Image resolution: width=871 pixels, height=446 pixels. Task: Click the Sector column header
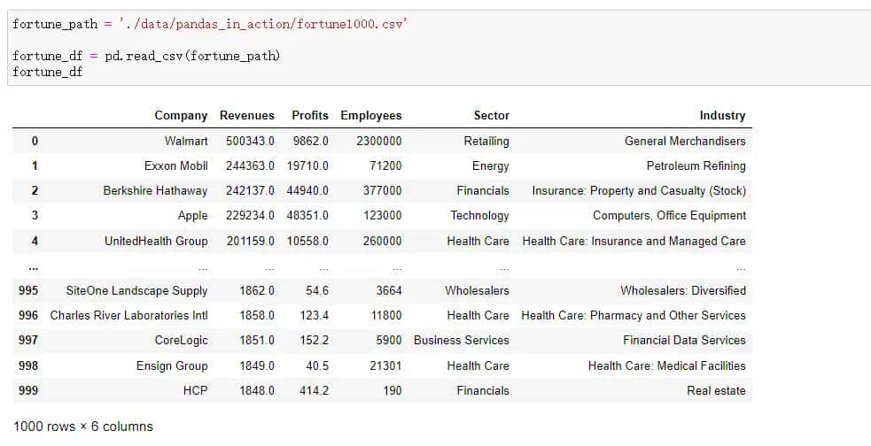click(491, 115)
